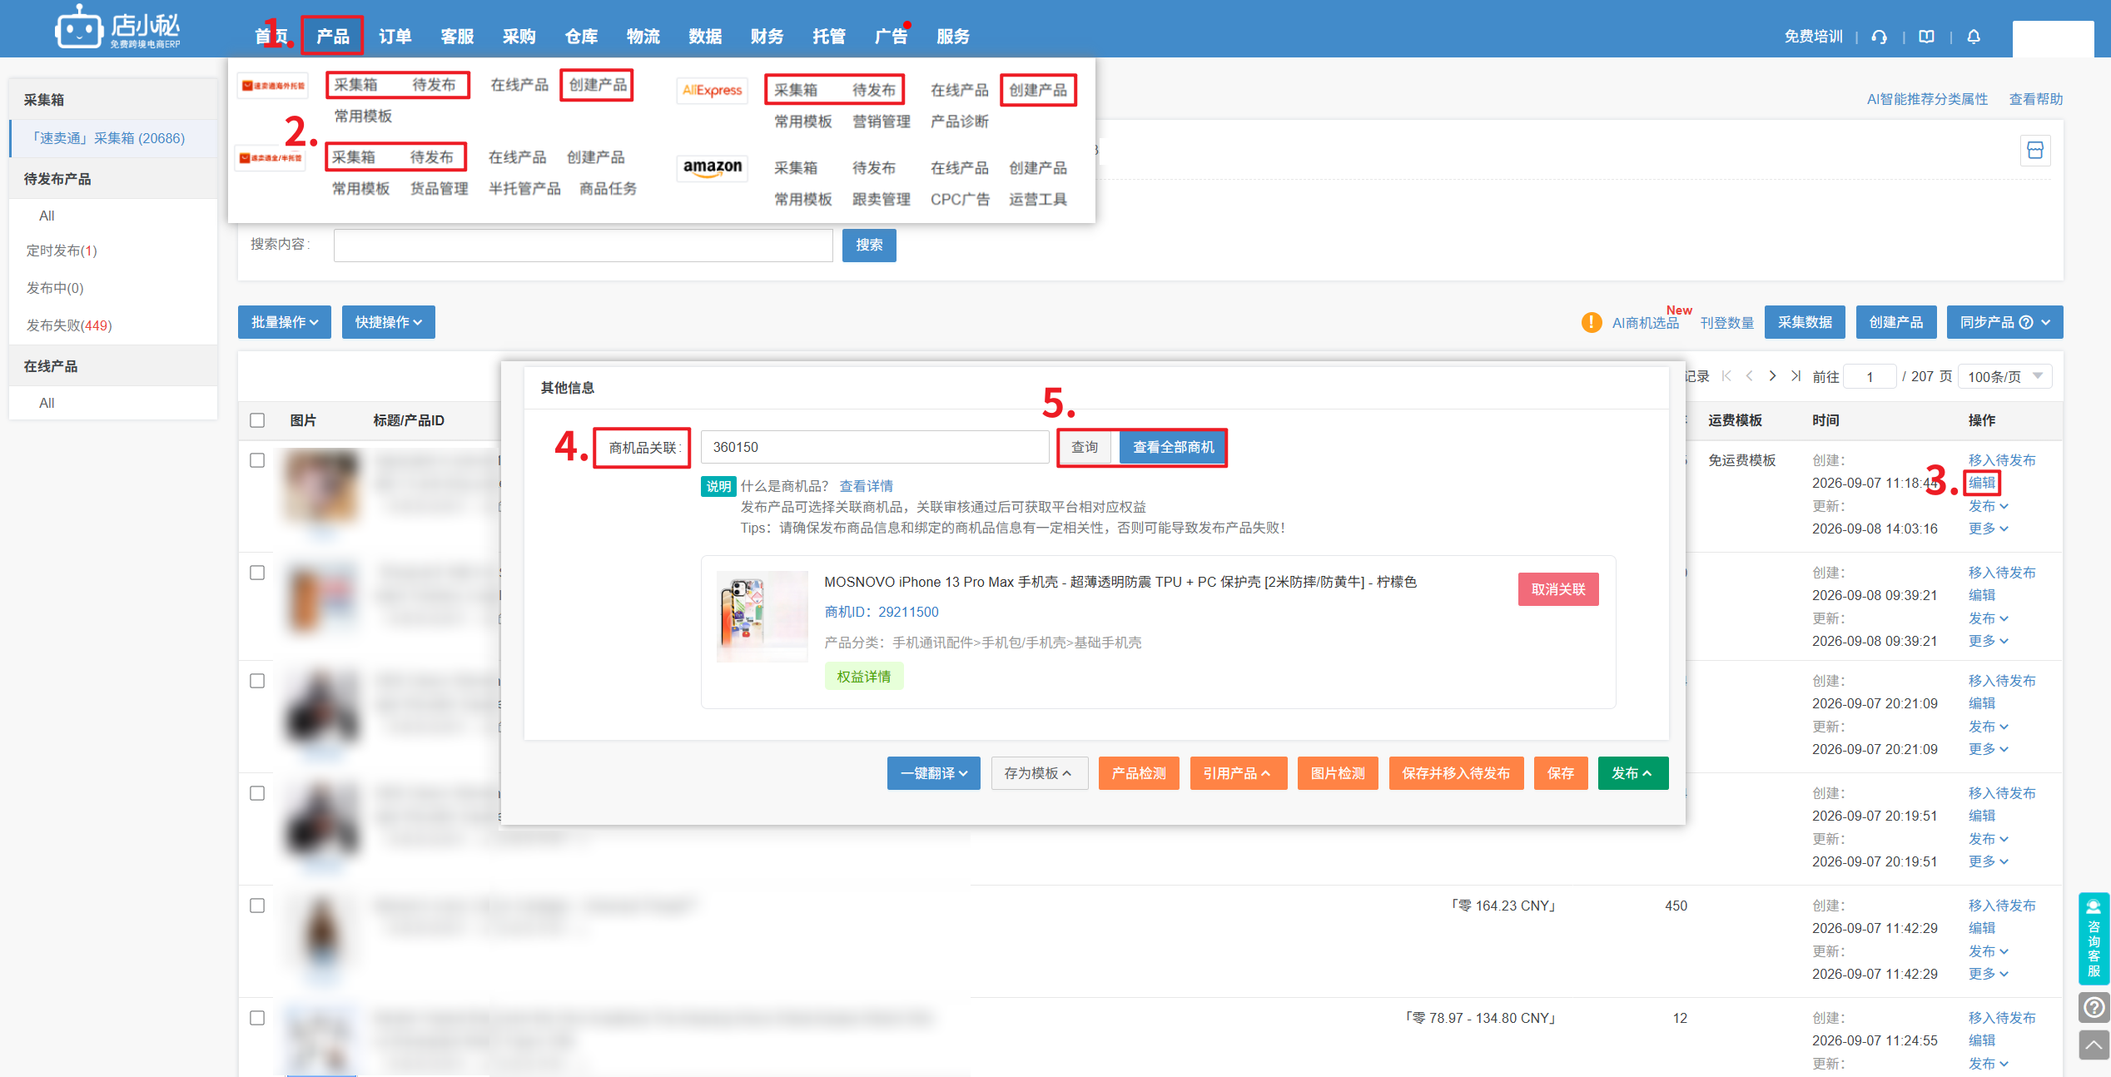
Task: Jump to last page arrow
Action: [x=1796, y=376]
